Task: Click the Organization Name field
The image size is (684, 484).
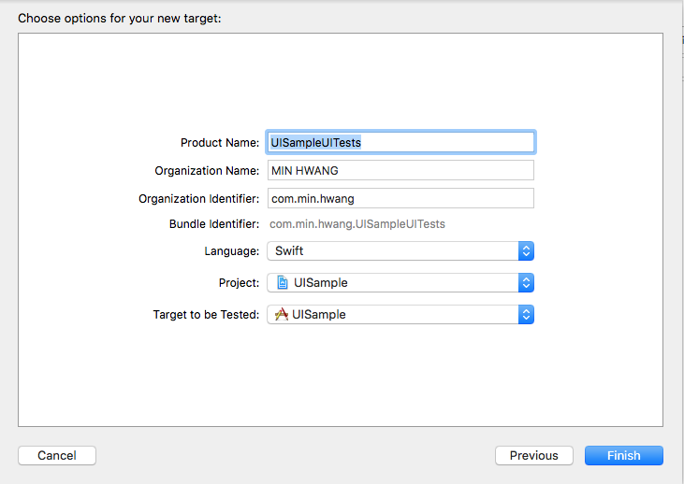Action: coord(400,170)
